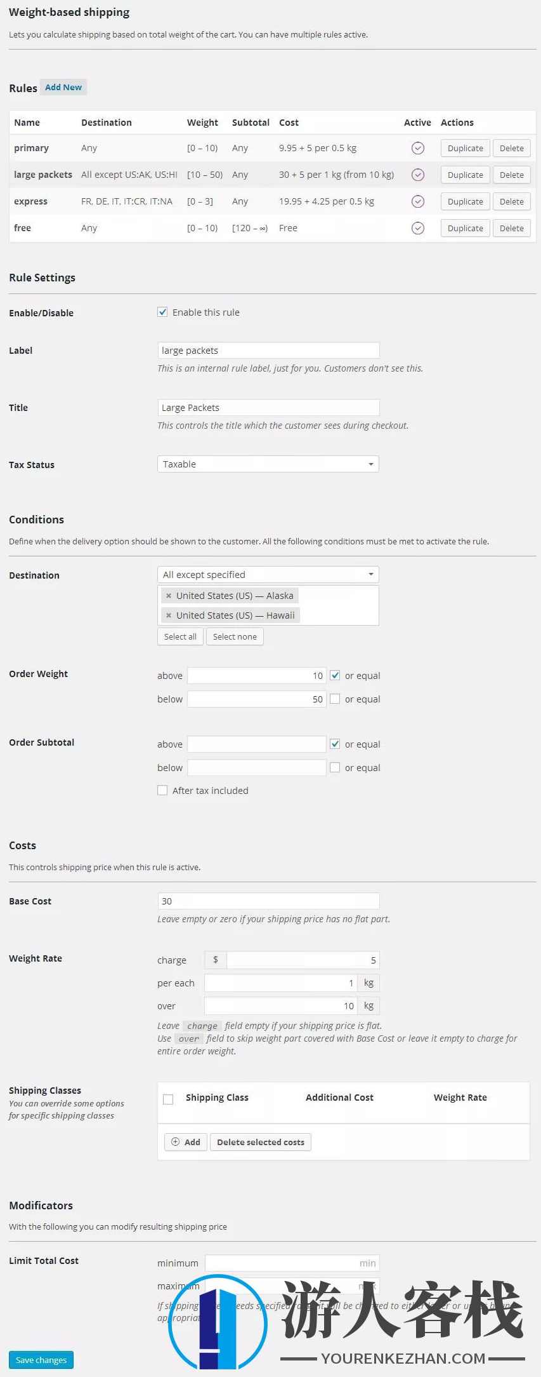Enable After tax included
The image size is (541, 1377).
pyautogui.click(x=162, y=789)
